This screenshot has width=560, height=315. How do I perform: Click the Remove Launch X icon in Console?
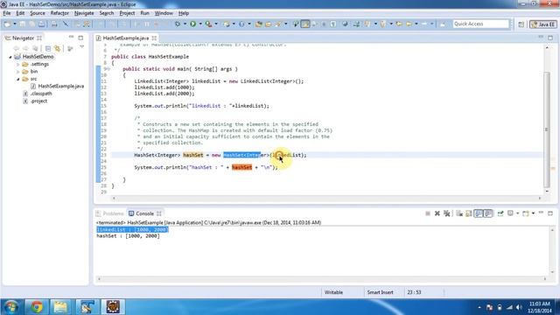coord(437,213)
